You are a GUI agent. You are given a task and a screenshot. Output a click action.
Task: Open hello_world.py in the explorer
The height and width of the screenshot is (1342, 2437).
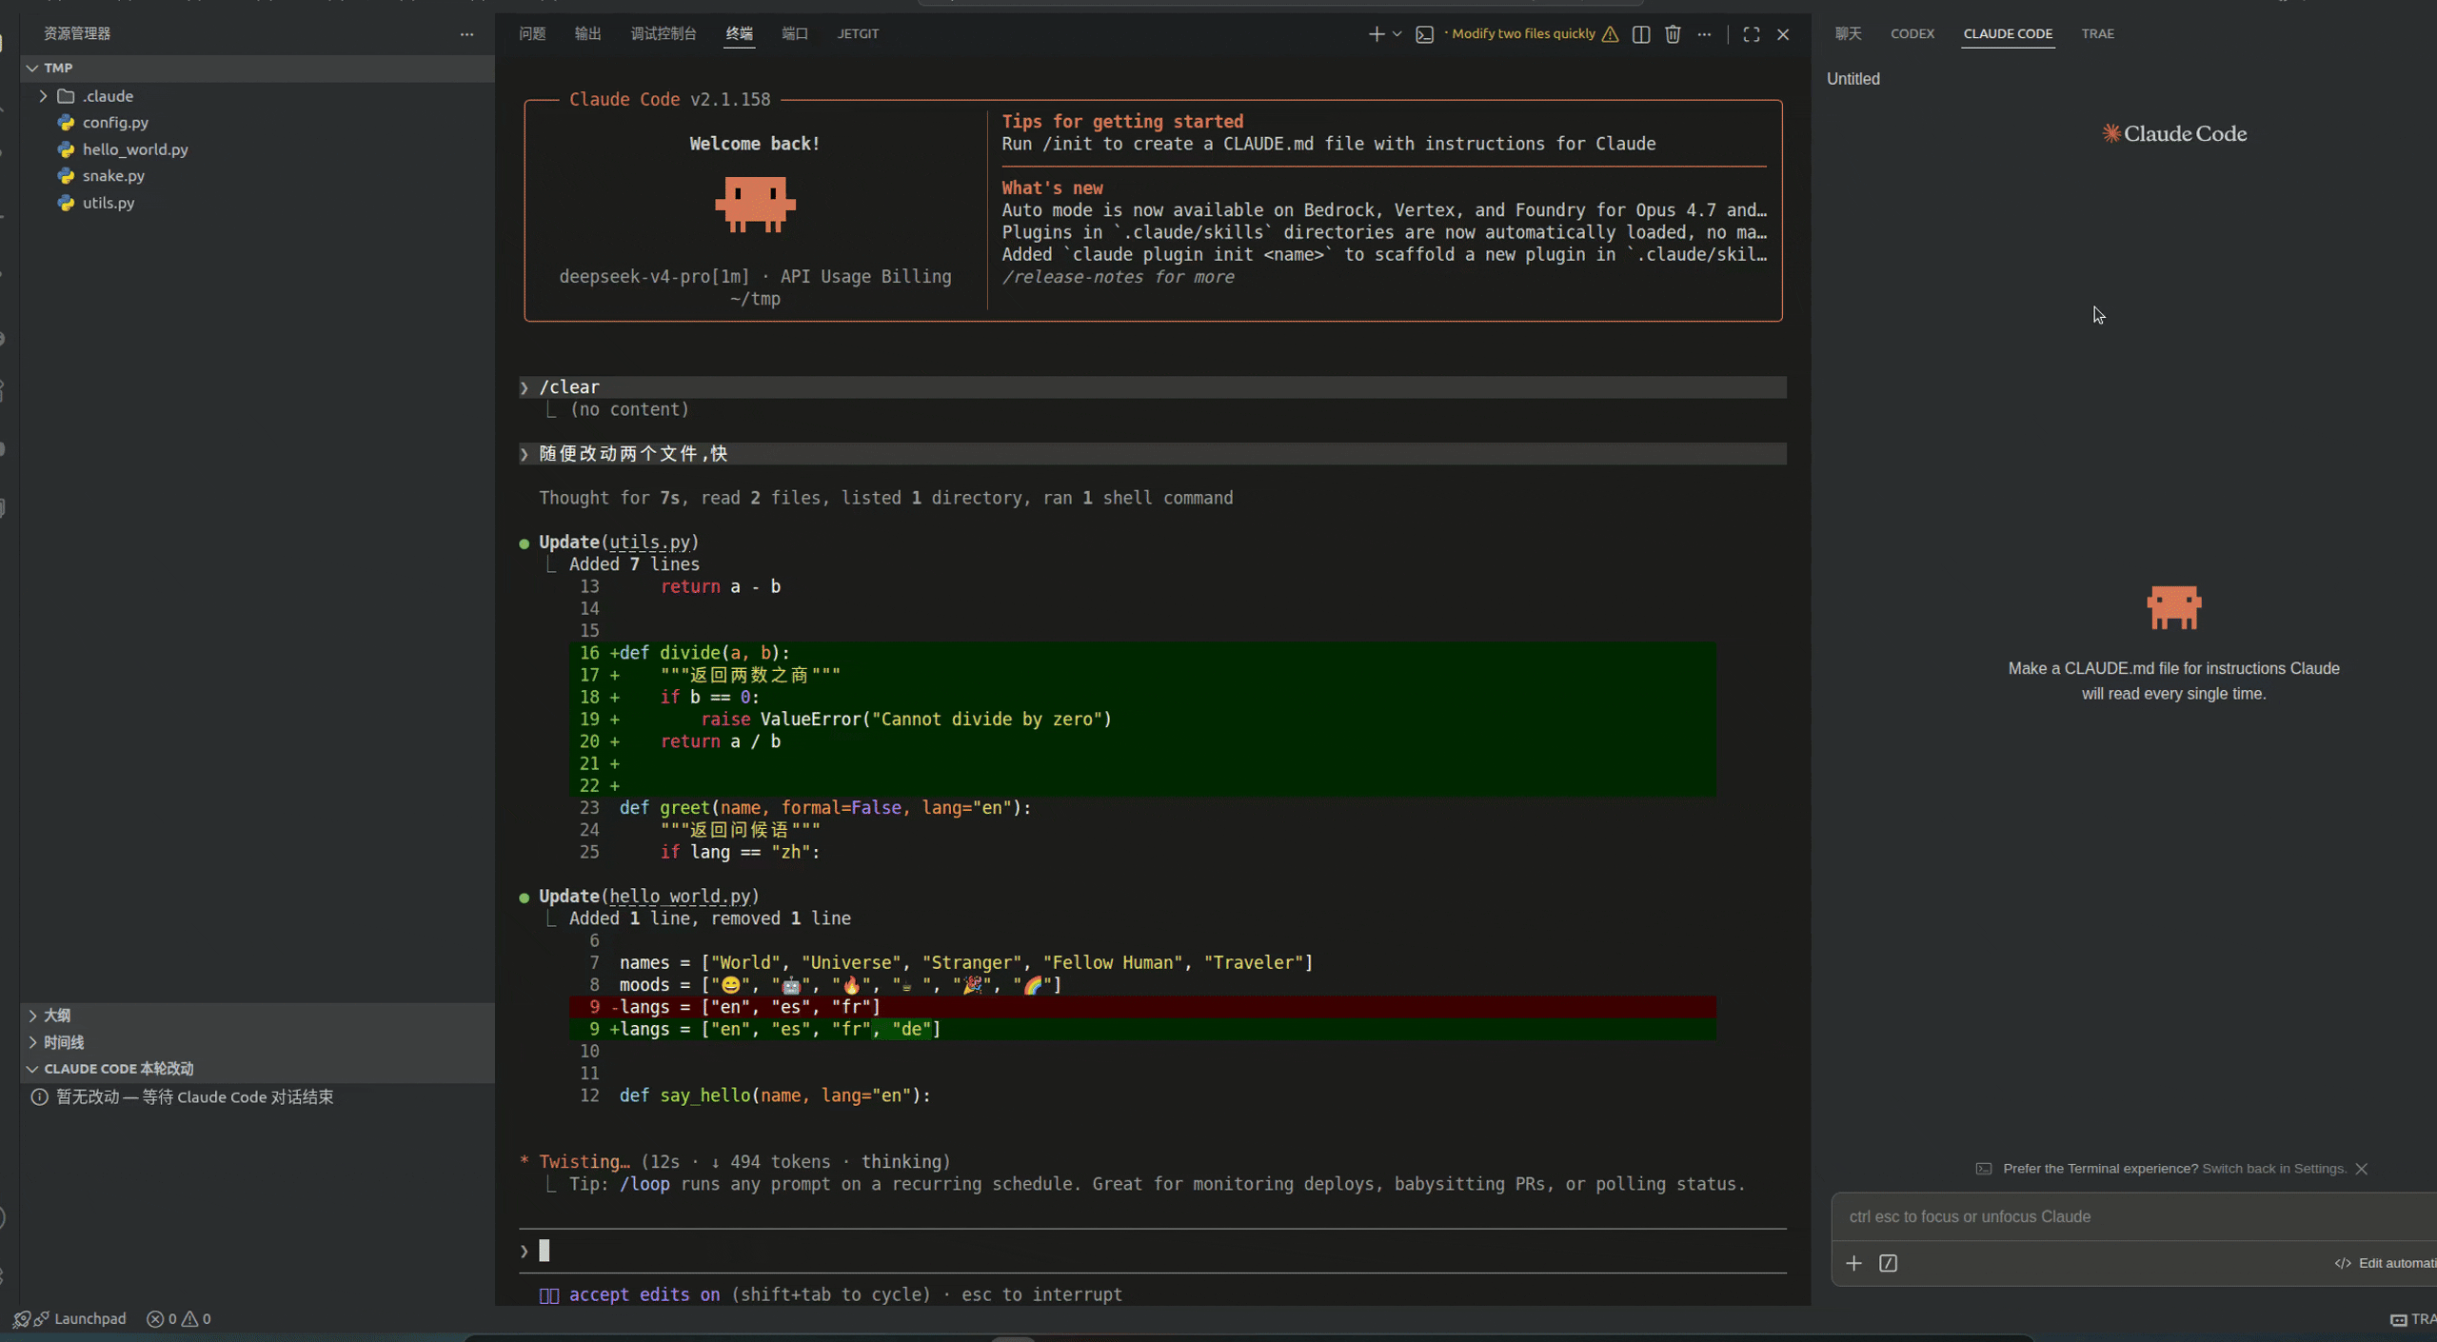[x=135, y=149]
